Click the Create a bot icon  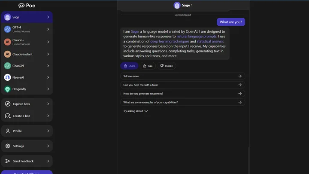click(8, 116)
